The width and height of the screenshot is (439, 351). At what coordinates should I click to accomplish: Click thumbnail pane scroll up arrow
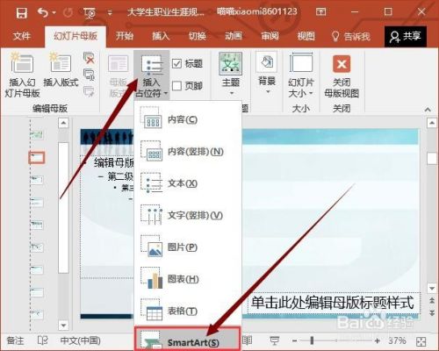click(x=63, y=123)
